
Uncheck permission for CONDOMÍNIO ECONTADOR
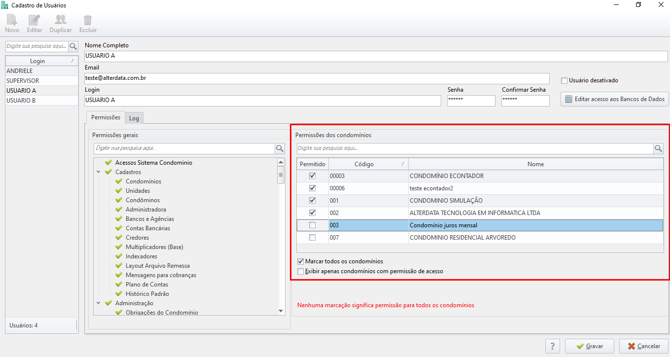pyautogui.click(x=312, y=176)
